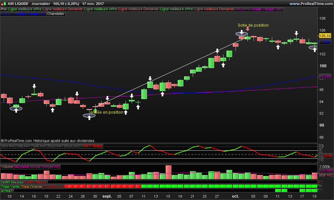Open the MBFX Timing indicator label

click(92, 146)
